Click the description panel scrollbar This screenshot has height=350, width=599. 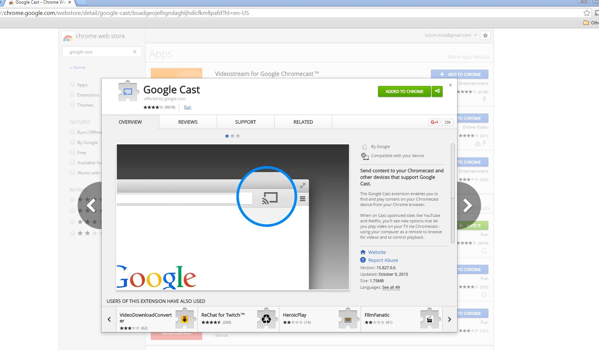[452, 194]
